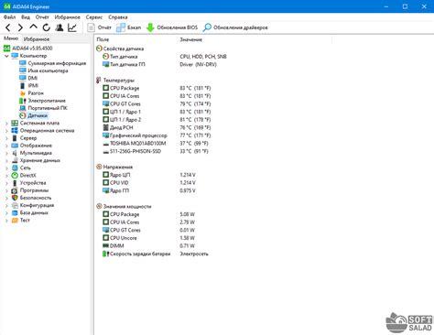434x335 pixels.
Task: Select CPU Package temperature row
Action: (x=157, y=88)
